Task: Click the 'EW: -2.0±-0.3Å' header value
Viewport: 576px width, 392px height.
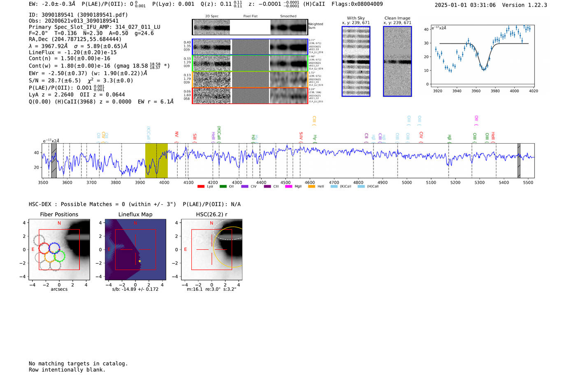Action: pyautogui.click(x=52, y=4)
